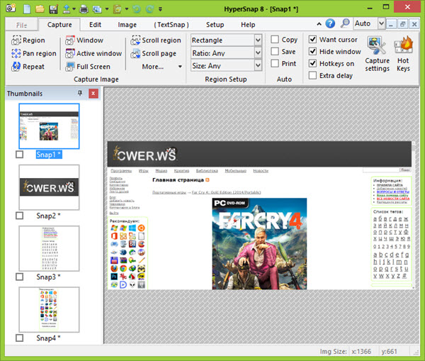The width and height of the screenshot is (425, 361).
Task: Close the Thumbnails panel
Action: tap(93, 94)
